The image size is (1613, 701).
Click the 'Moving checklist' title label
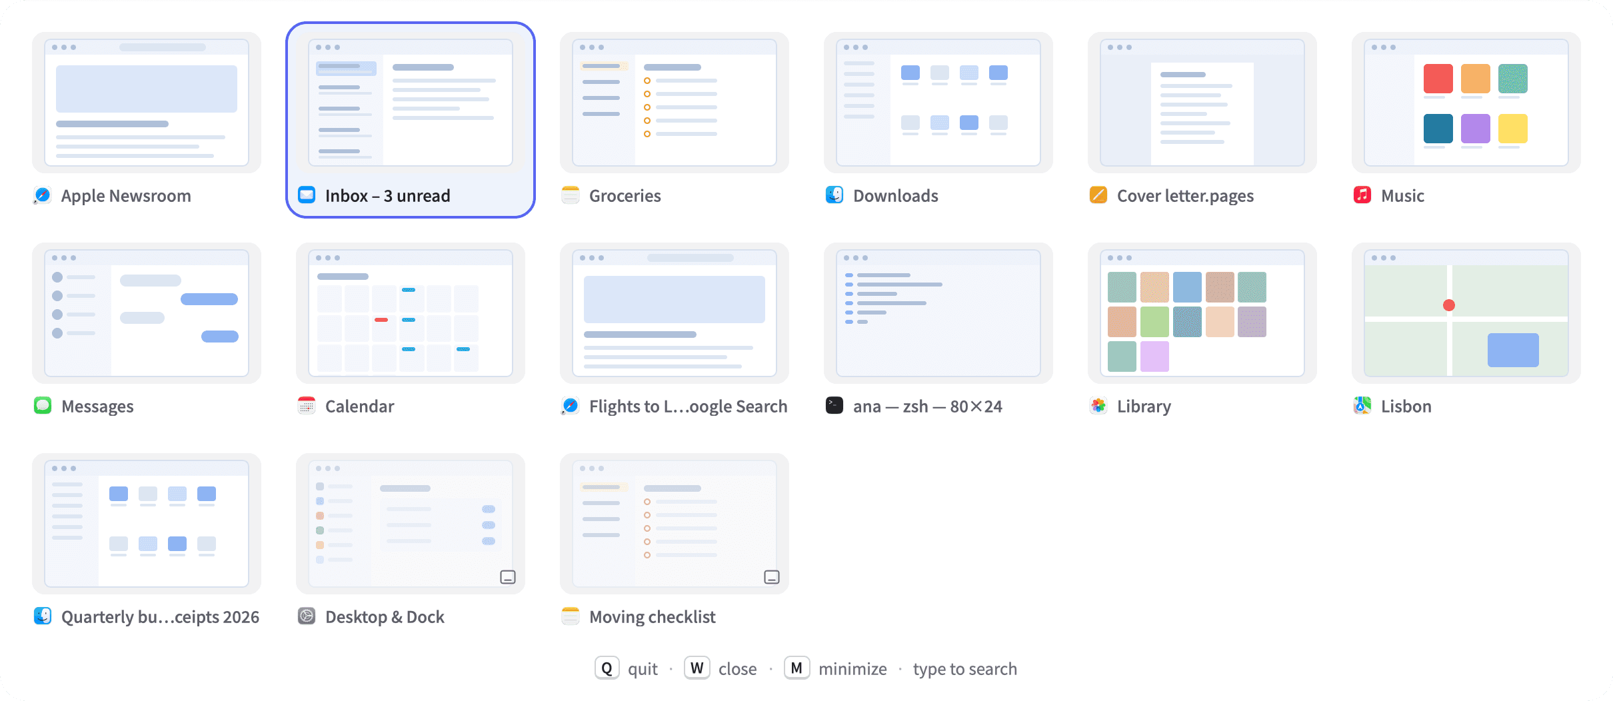coord(653,617)
